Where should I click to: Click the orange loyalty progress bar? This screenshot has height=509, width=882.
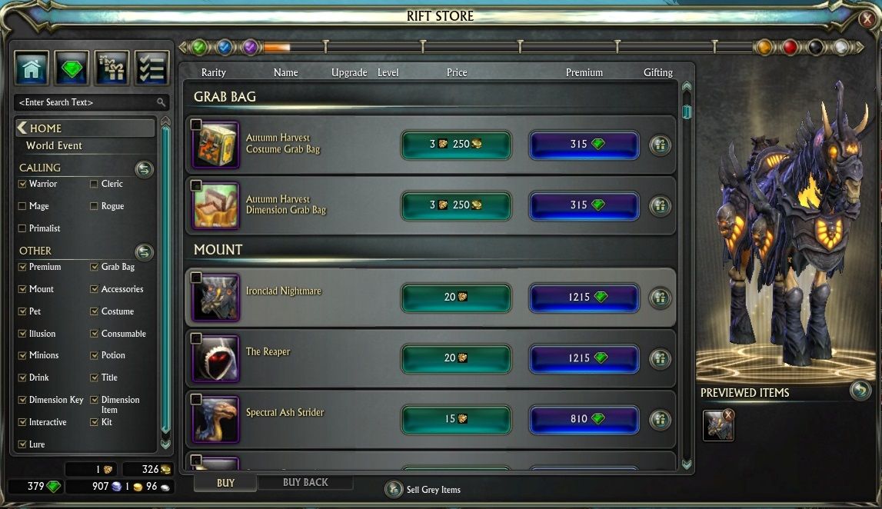click(x=277, y=47)
